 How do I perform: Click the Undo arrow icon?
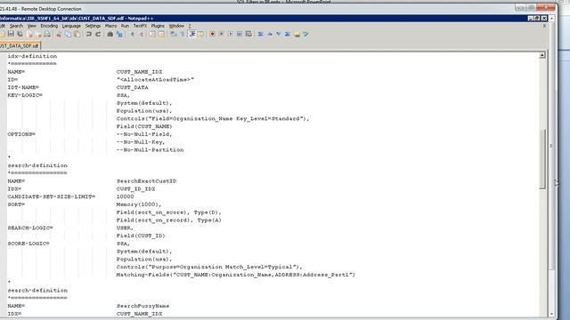tap(89, 34)
